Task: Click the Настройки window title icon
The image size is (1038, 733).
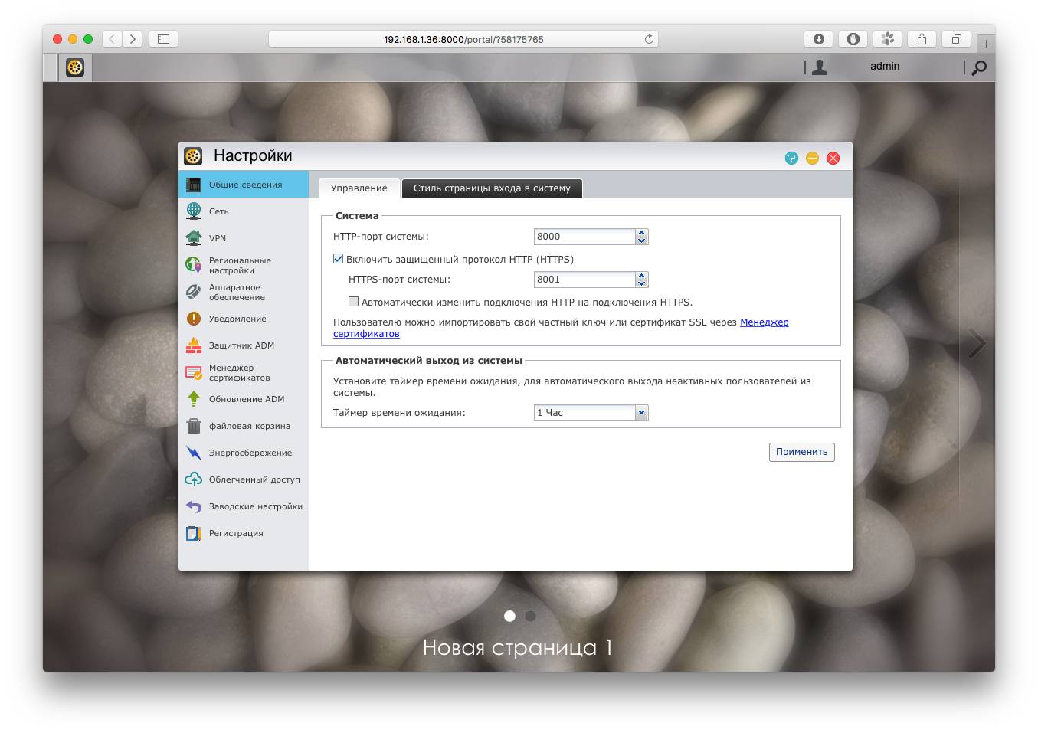Action: (x=193, y=156)
